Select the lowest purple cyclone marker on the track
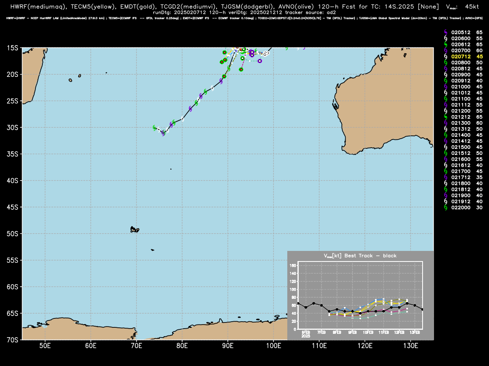Image resolution: width=489 pixels, height=366 pixels. (163, 133)
